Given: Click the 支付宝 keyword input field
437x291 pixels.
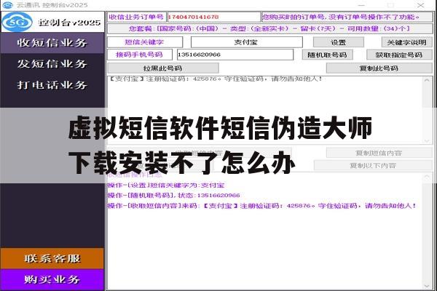Looking at the screenshot, I should pyautogui.click(x=246, y=42).
